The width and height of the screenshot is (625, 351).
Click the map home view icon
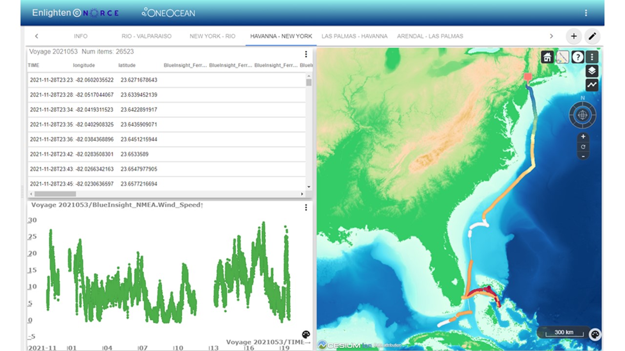(547, 57)
